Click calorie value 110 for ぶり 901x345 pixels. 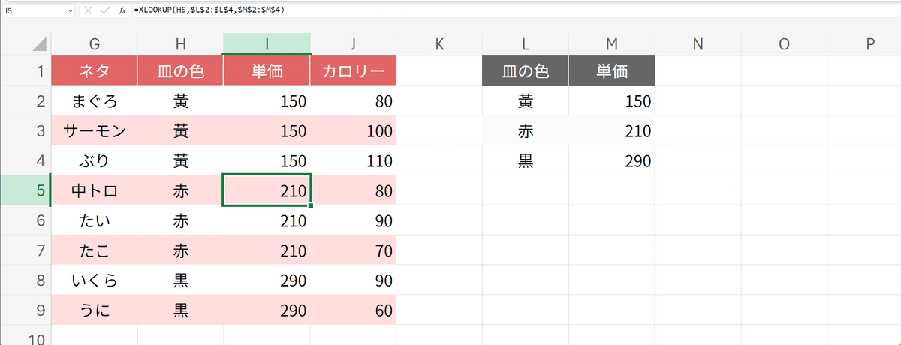pyautogui.click(x=353, y=161)
